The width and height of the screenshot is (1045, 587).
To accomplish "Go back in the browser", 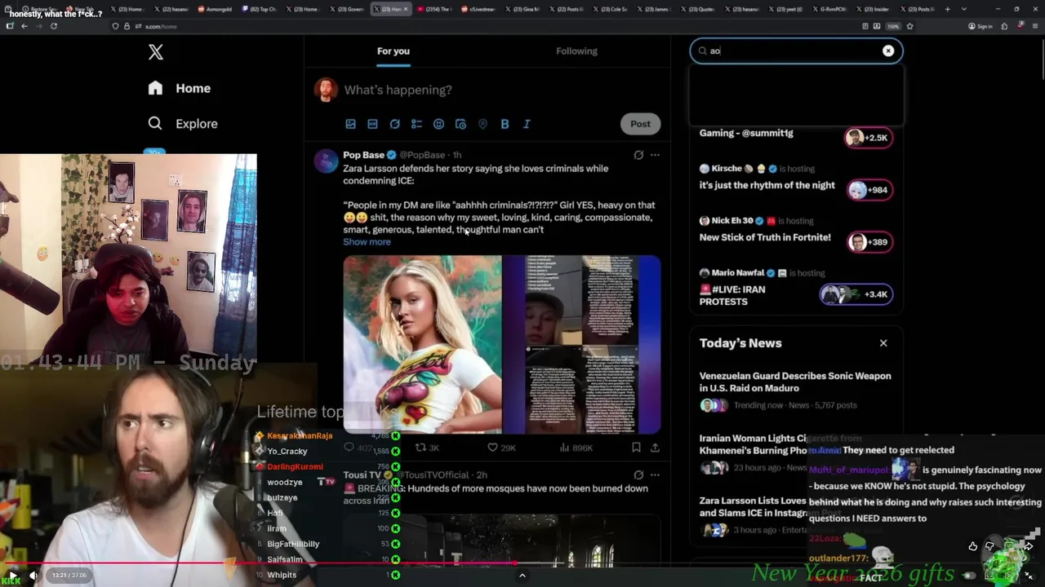I will point(24,26).
